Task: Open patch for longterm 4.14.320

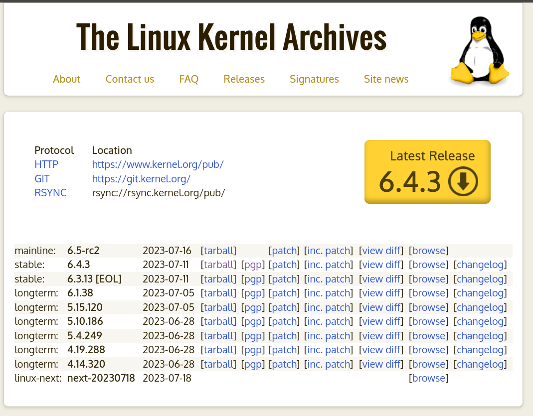Action: point(284,364)
